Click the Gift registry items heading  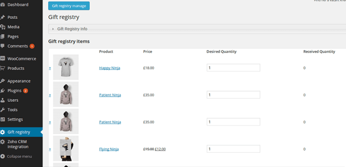pos(69,42)
